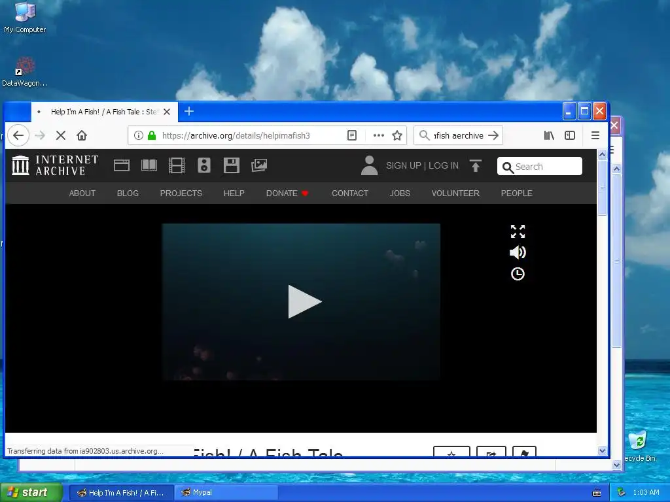Screen dimensions: 670x502
Task: Open a new tab with the plus button
Action: pos(189,111)
